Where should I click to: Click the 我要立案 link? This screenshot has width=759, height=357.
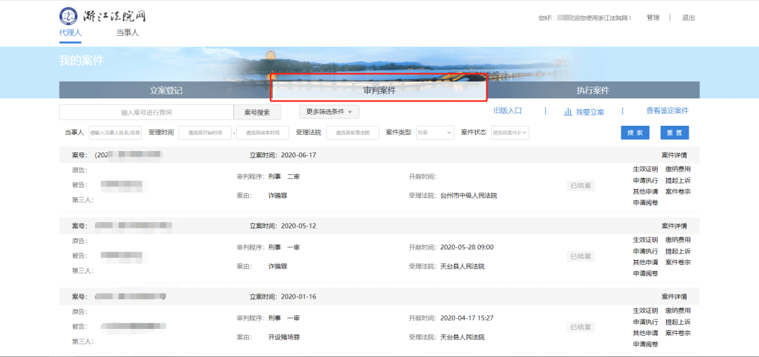(590, 112)
